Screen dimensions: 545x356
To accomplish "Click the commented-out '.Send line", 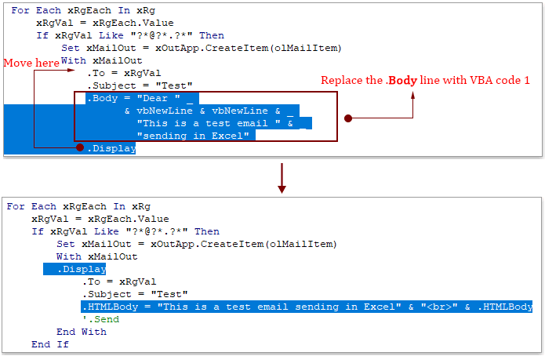I will 100,319.
